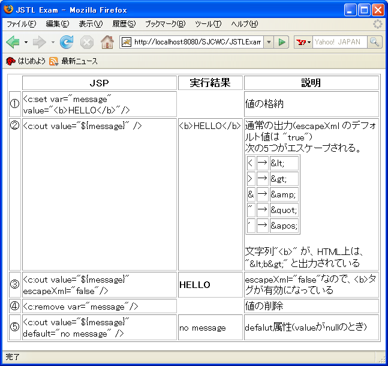Viewport: 388px width, 366px height.
Task: Click the Back navigation arrow
Action: [x=13, y=42]
